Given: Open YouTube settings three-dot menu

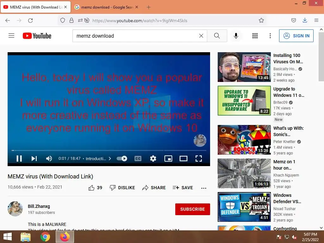Looking at the screenshot, I should (270, 36).
